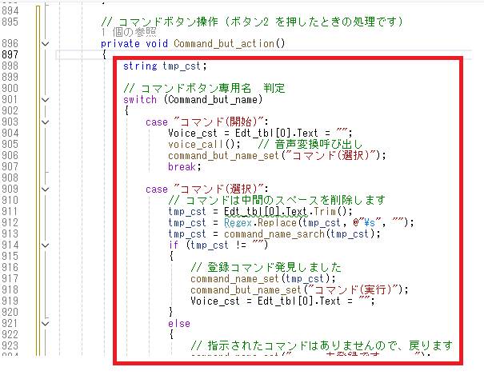Fold the if block at line 914

click(x=45, y=245)
